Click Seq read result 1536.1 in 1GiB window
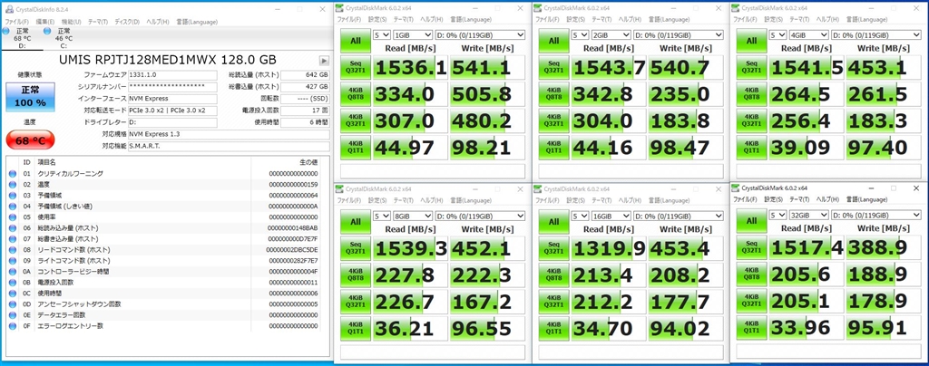 410,67
